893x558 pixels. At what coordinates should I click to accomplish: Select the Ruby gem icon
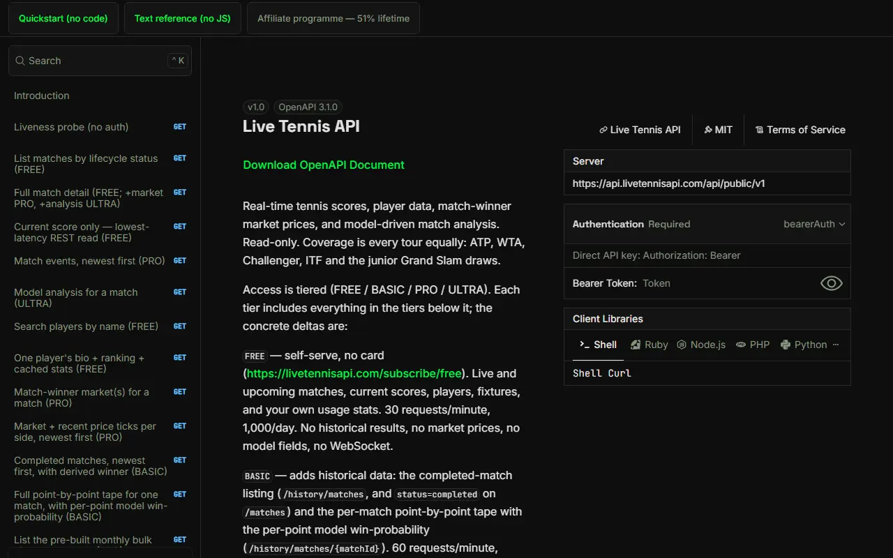point(636,345)
